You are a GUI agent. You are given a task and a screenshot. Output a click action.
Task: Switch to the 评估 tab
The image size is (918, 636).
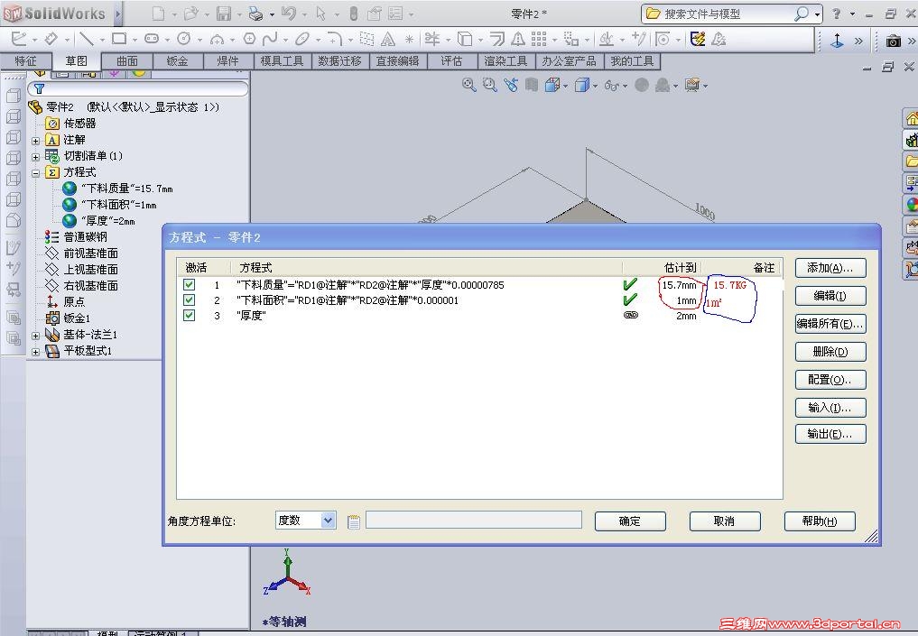(451, 60)
